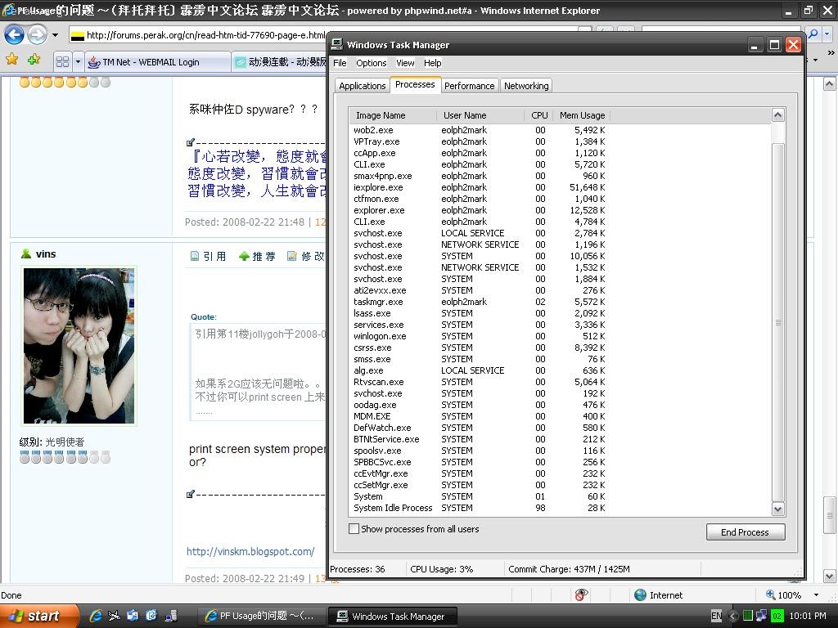Screen dimensions: 838x628
Task: Click the End Process button
Action: point(746,532)
